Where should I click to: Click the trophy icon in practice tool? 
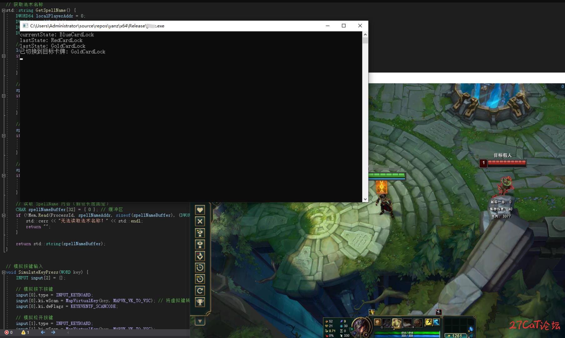(x=200, y=302)
